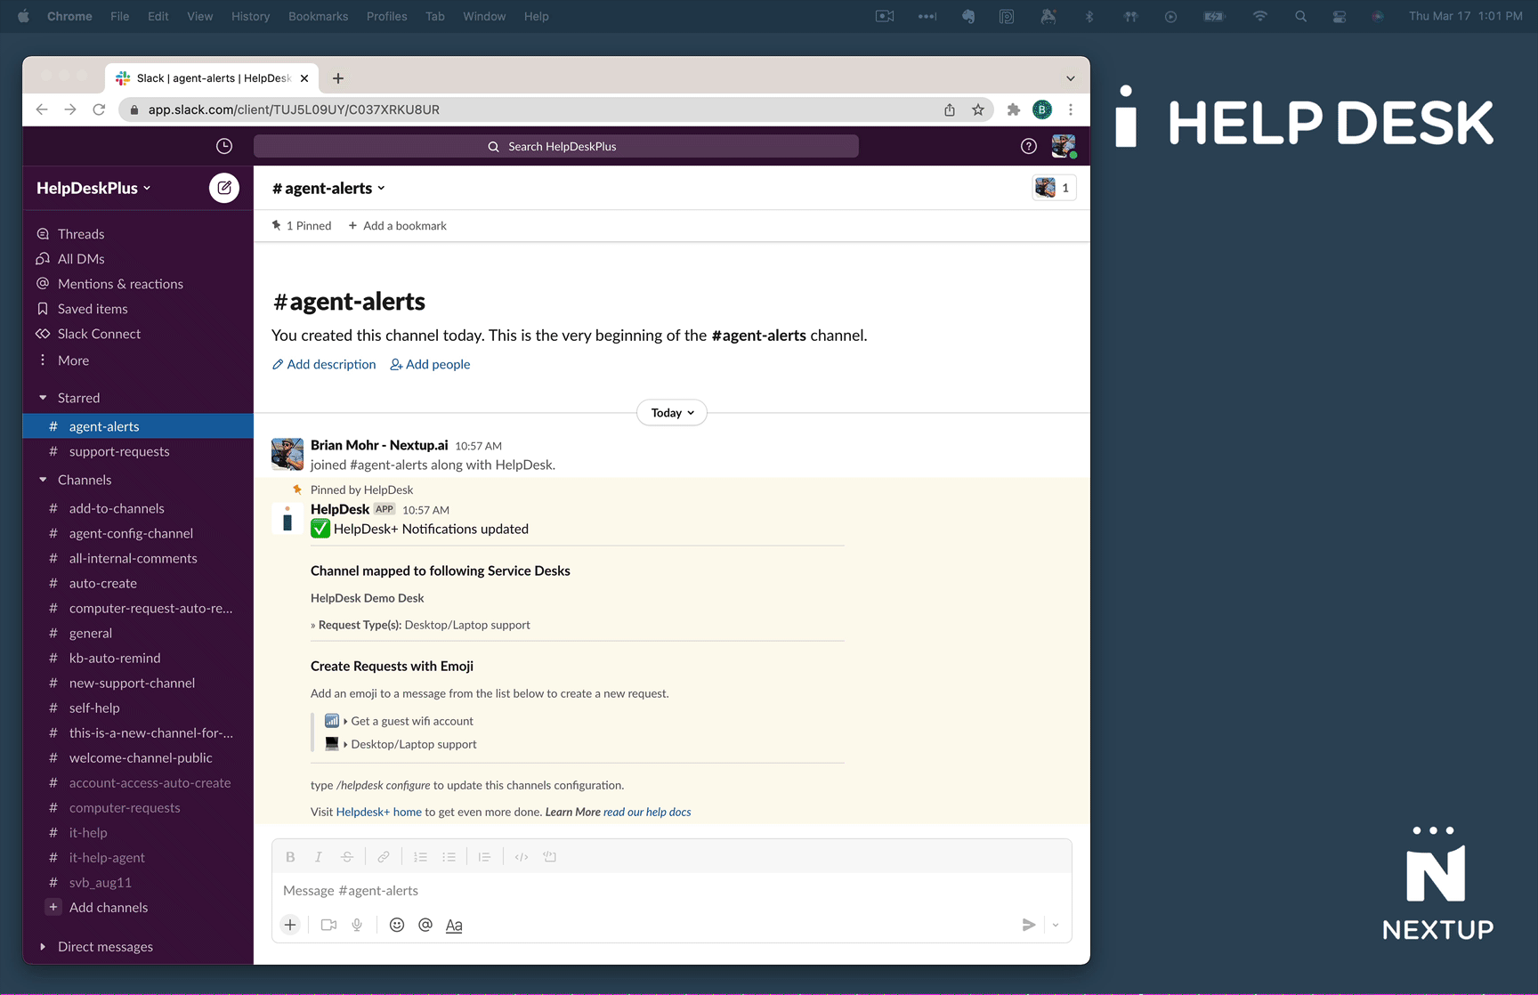The height and width of the screenshot is (995, 1538).
Task: Open the Slack help question-mark icon
Action: pyautogui.click(x=1028, y=146)
